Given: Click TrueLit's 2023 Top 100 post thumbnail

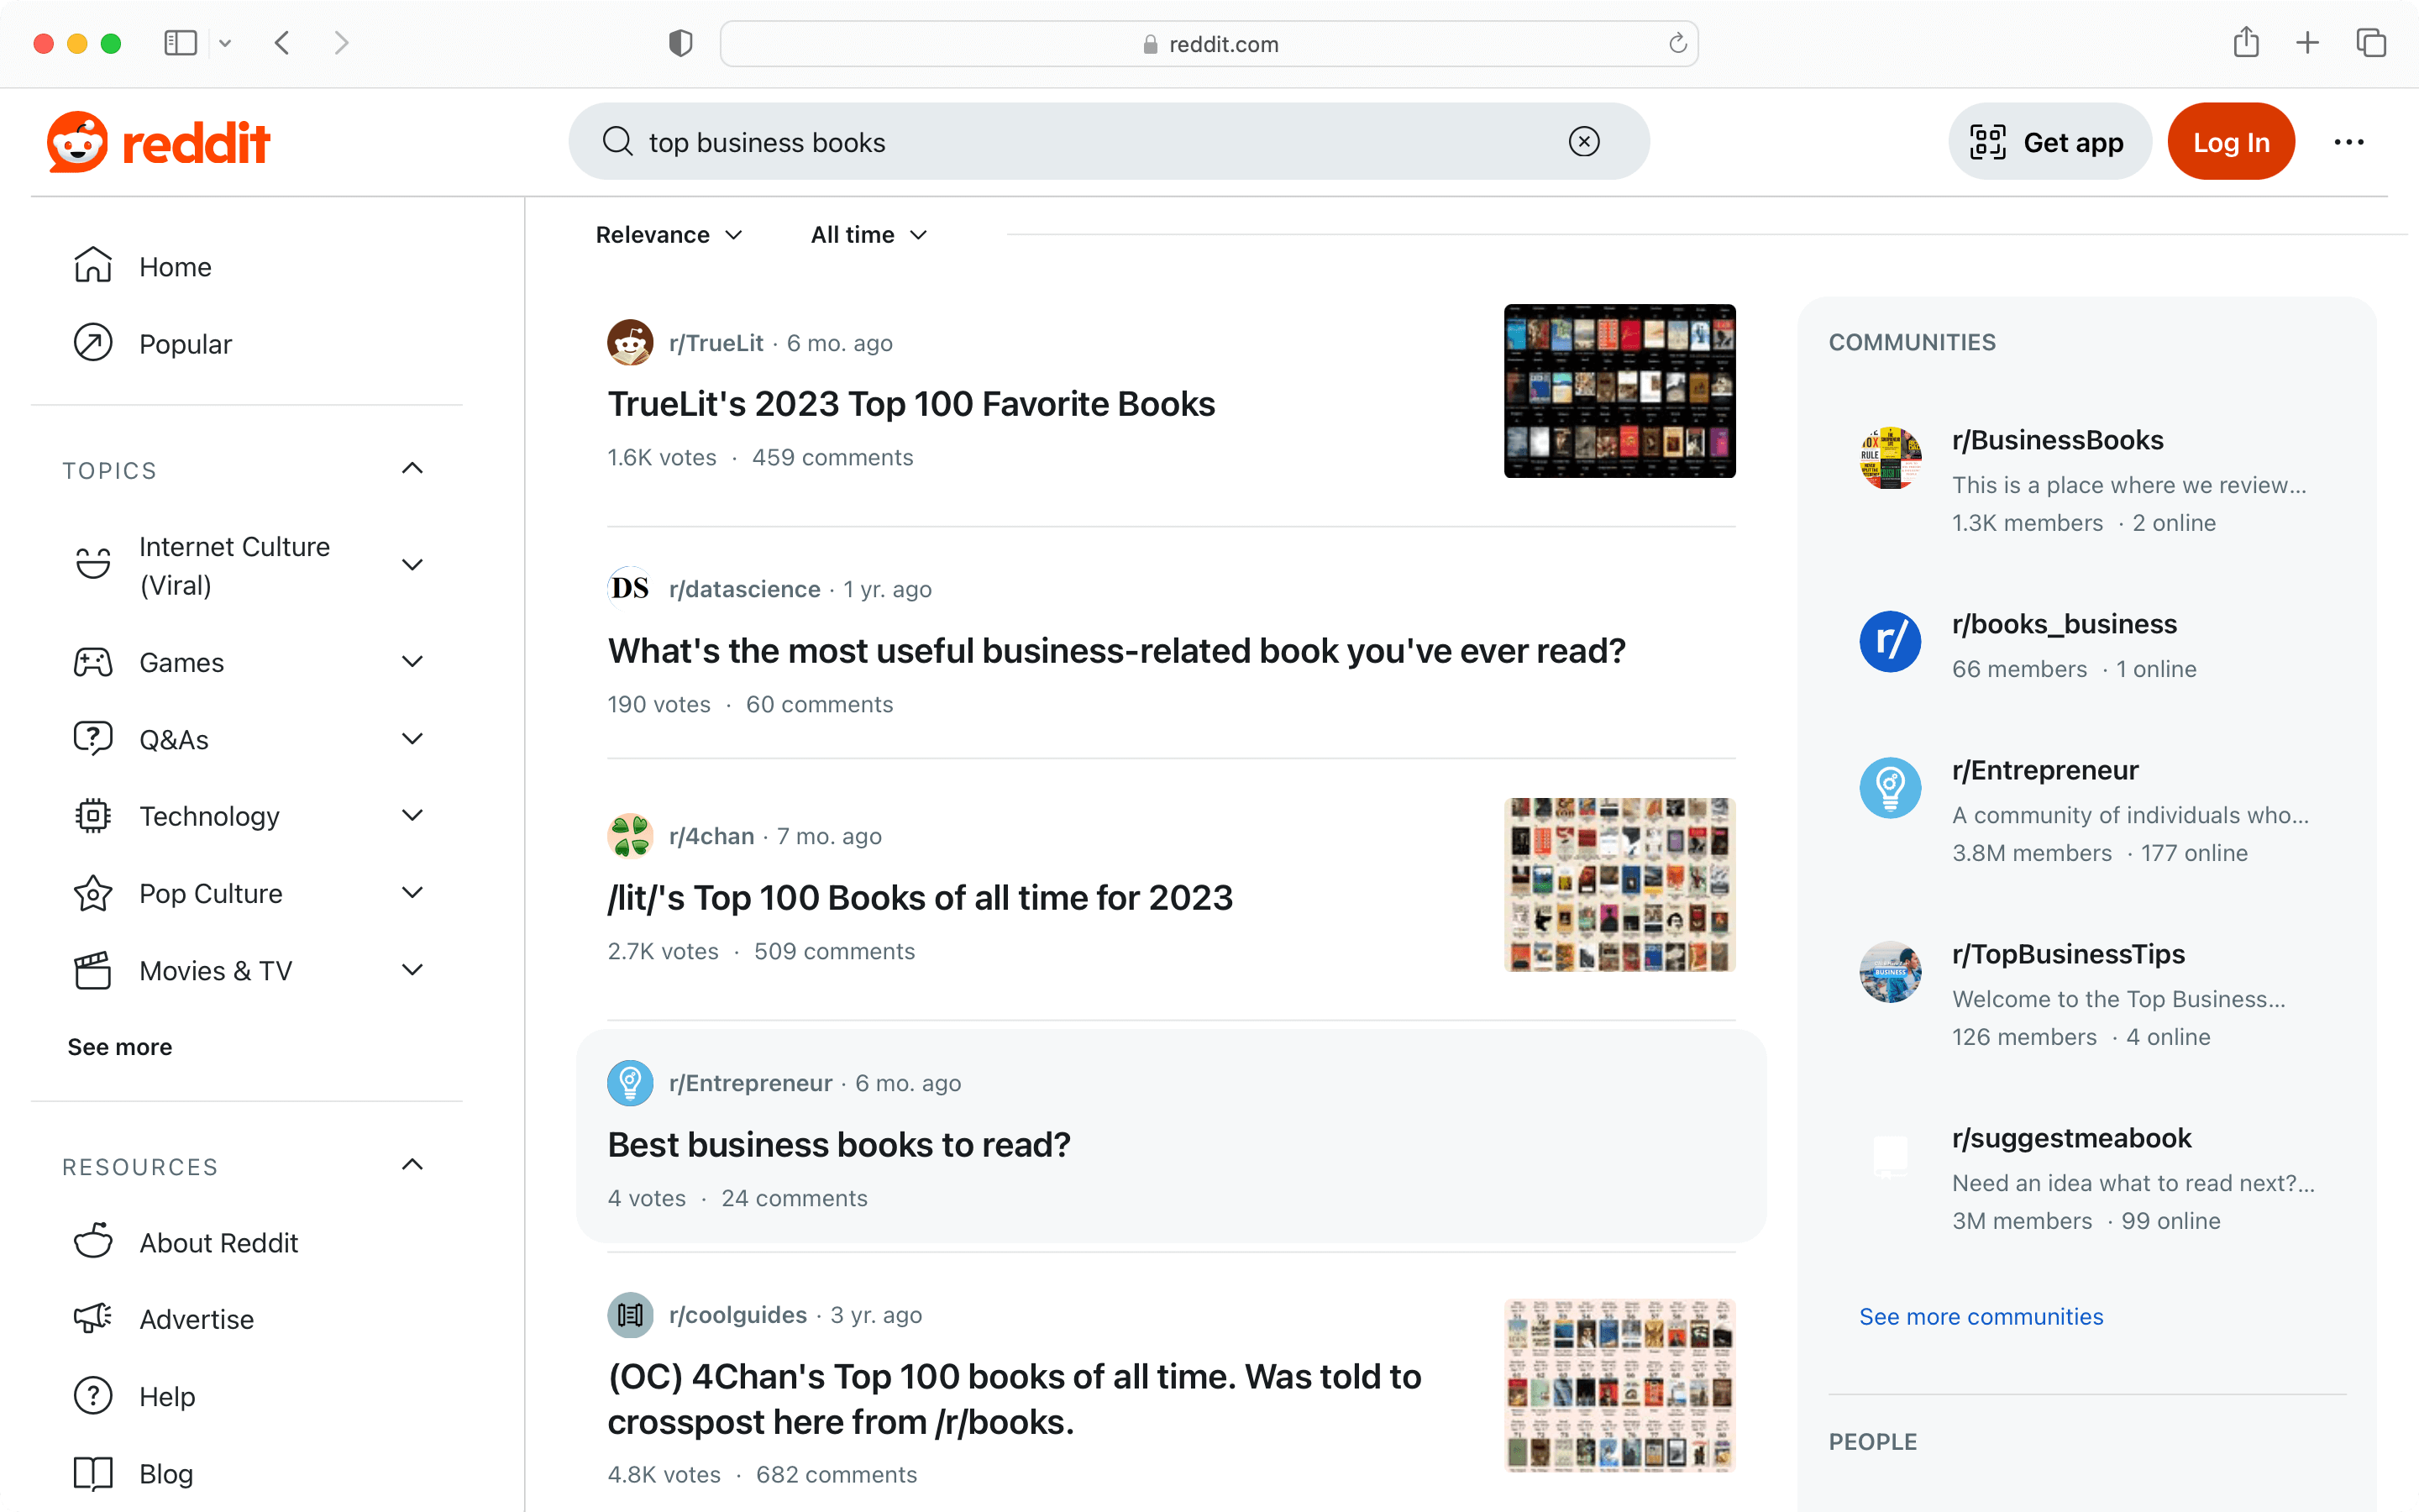Looking at the screenshot, I should pos(1616,391).
